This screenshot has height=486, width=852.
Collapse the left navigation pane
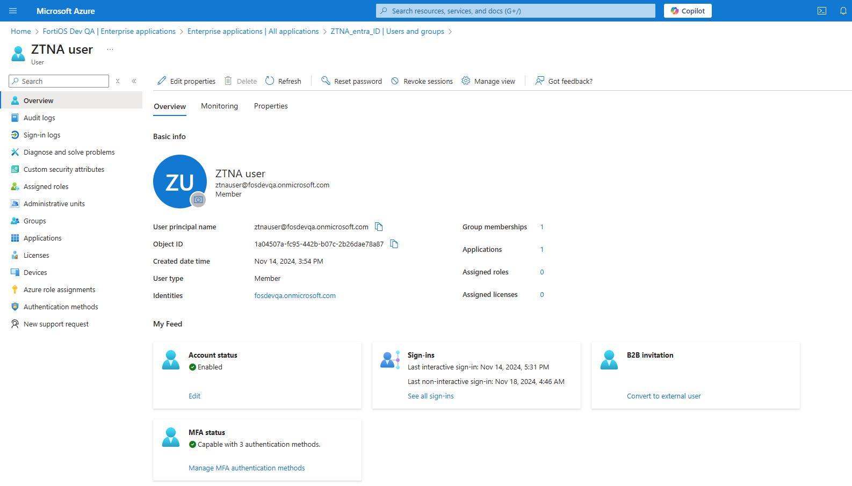pos(134,81)
